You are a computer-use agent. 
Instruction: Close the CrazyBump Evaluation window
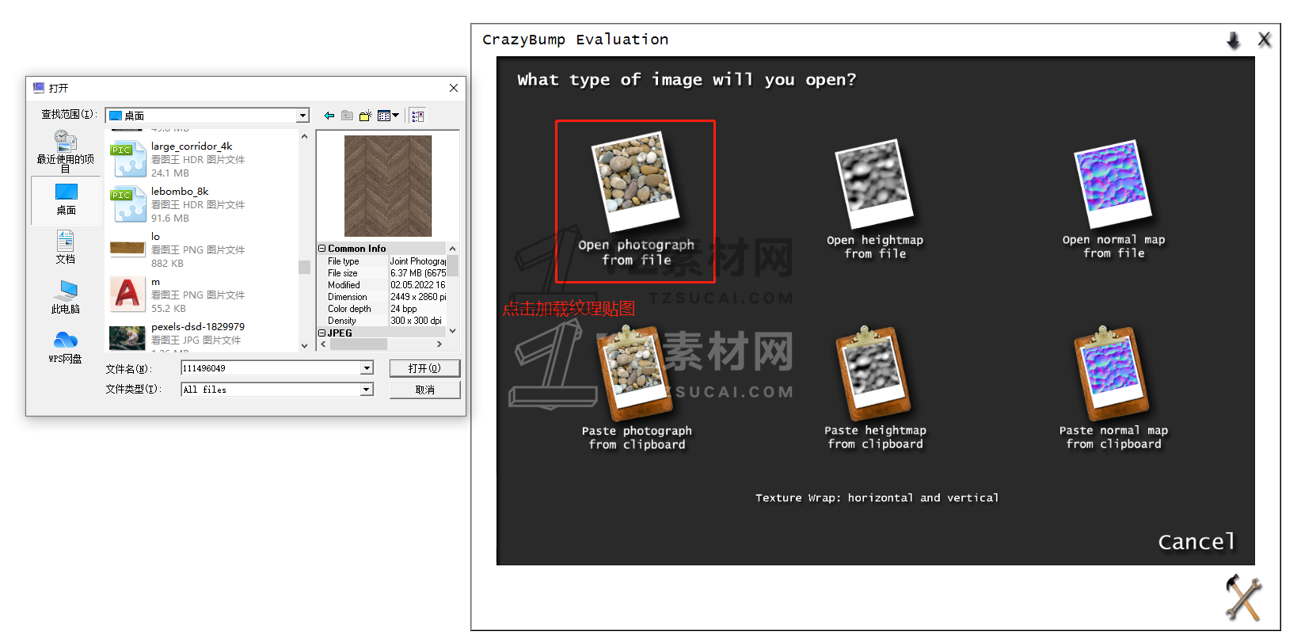click(x=1265, y=40)
